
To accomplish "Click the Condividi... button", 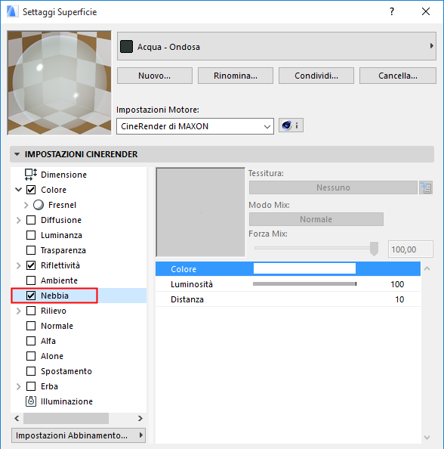I will (316, 76).
